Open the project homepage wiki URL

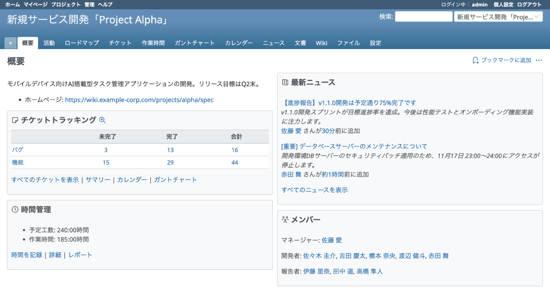[x=139, y=100]
